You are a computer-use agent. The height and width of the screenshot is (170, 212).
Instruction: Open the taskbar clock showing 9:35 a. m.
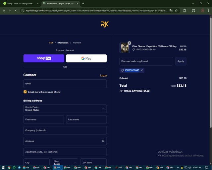pos(197,168)
